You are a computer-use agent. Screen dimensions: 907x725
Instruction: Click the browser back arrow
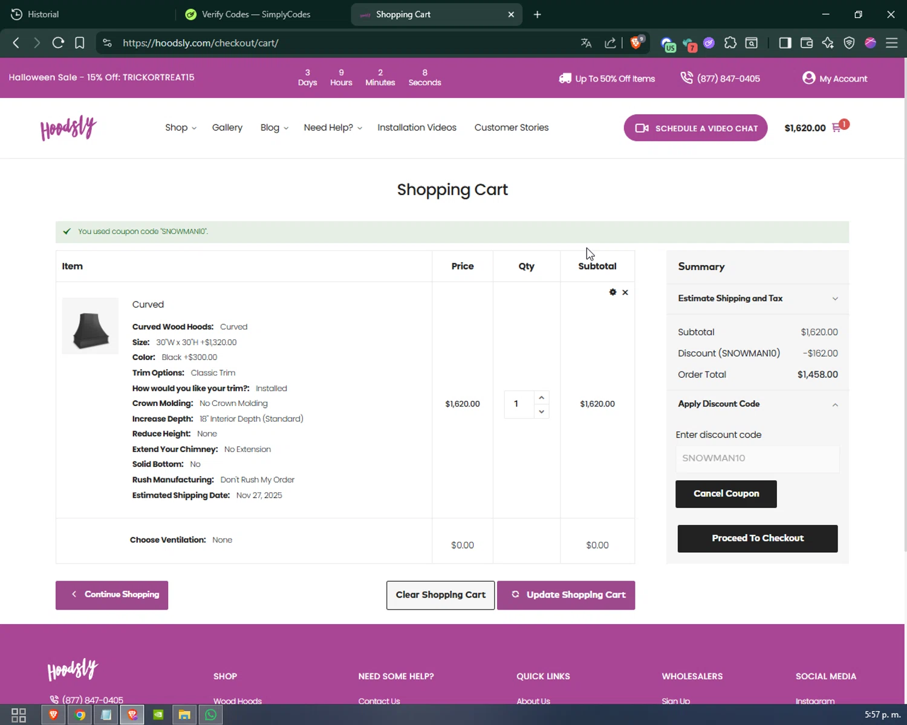[16, 43]
